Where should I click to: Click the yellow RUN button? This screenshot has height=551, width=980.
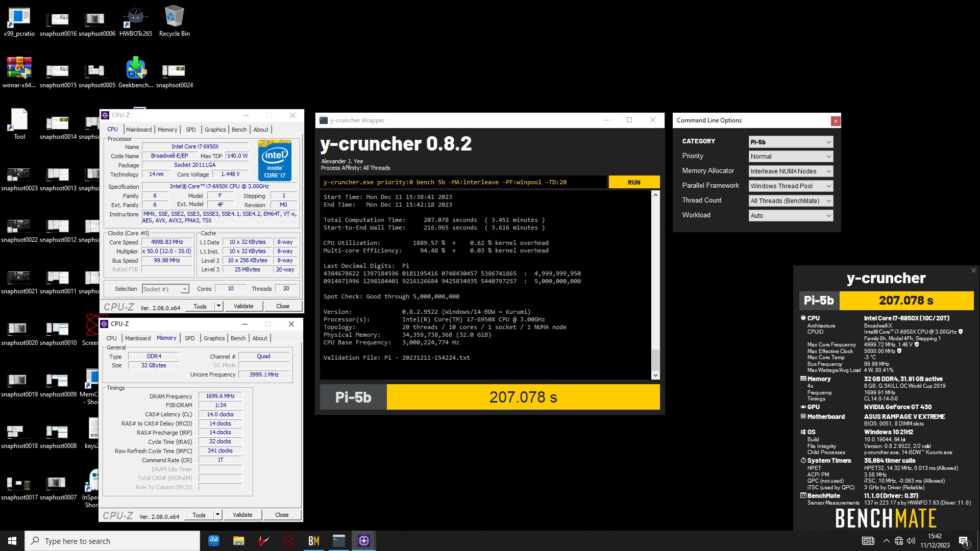tap(634, 182)
